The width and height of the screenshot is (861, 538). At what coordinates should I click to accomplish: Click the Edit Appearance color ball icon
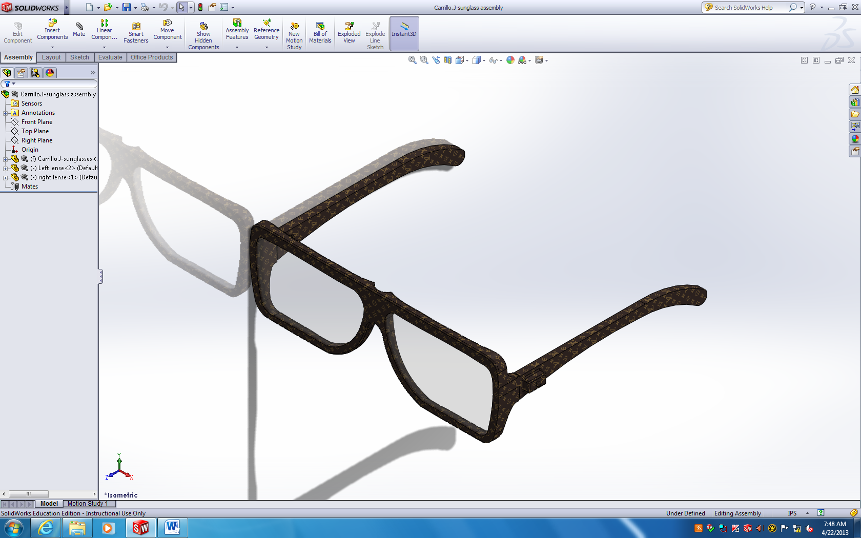(x=510, y=60)
